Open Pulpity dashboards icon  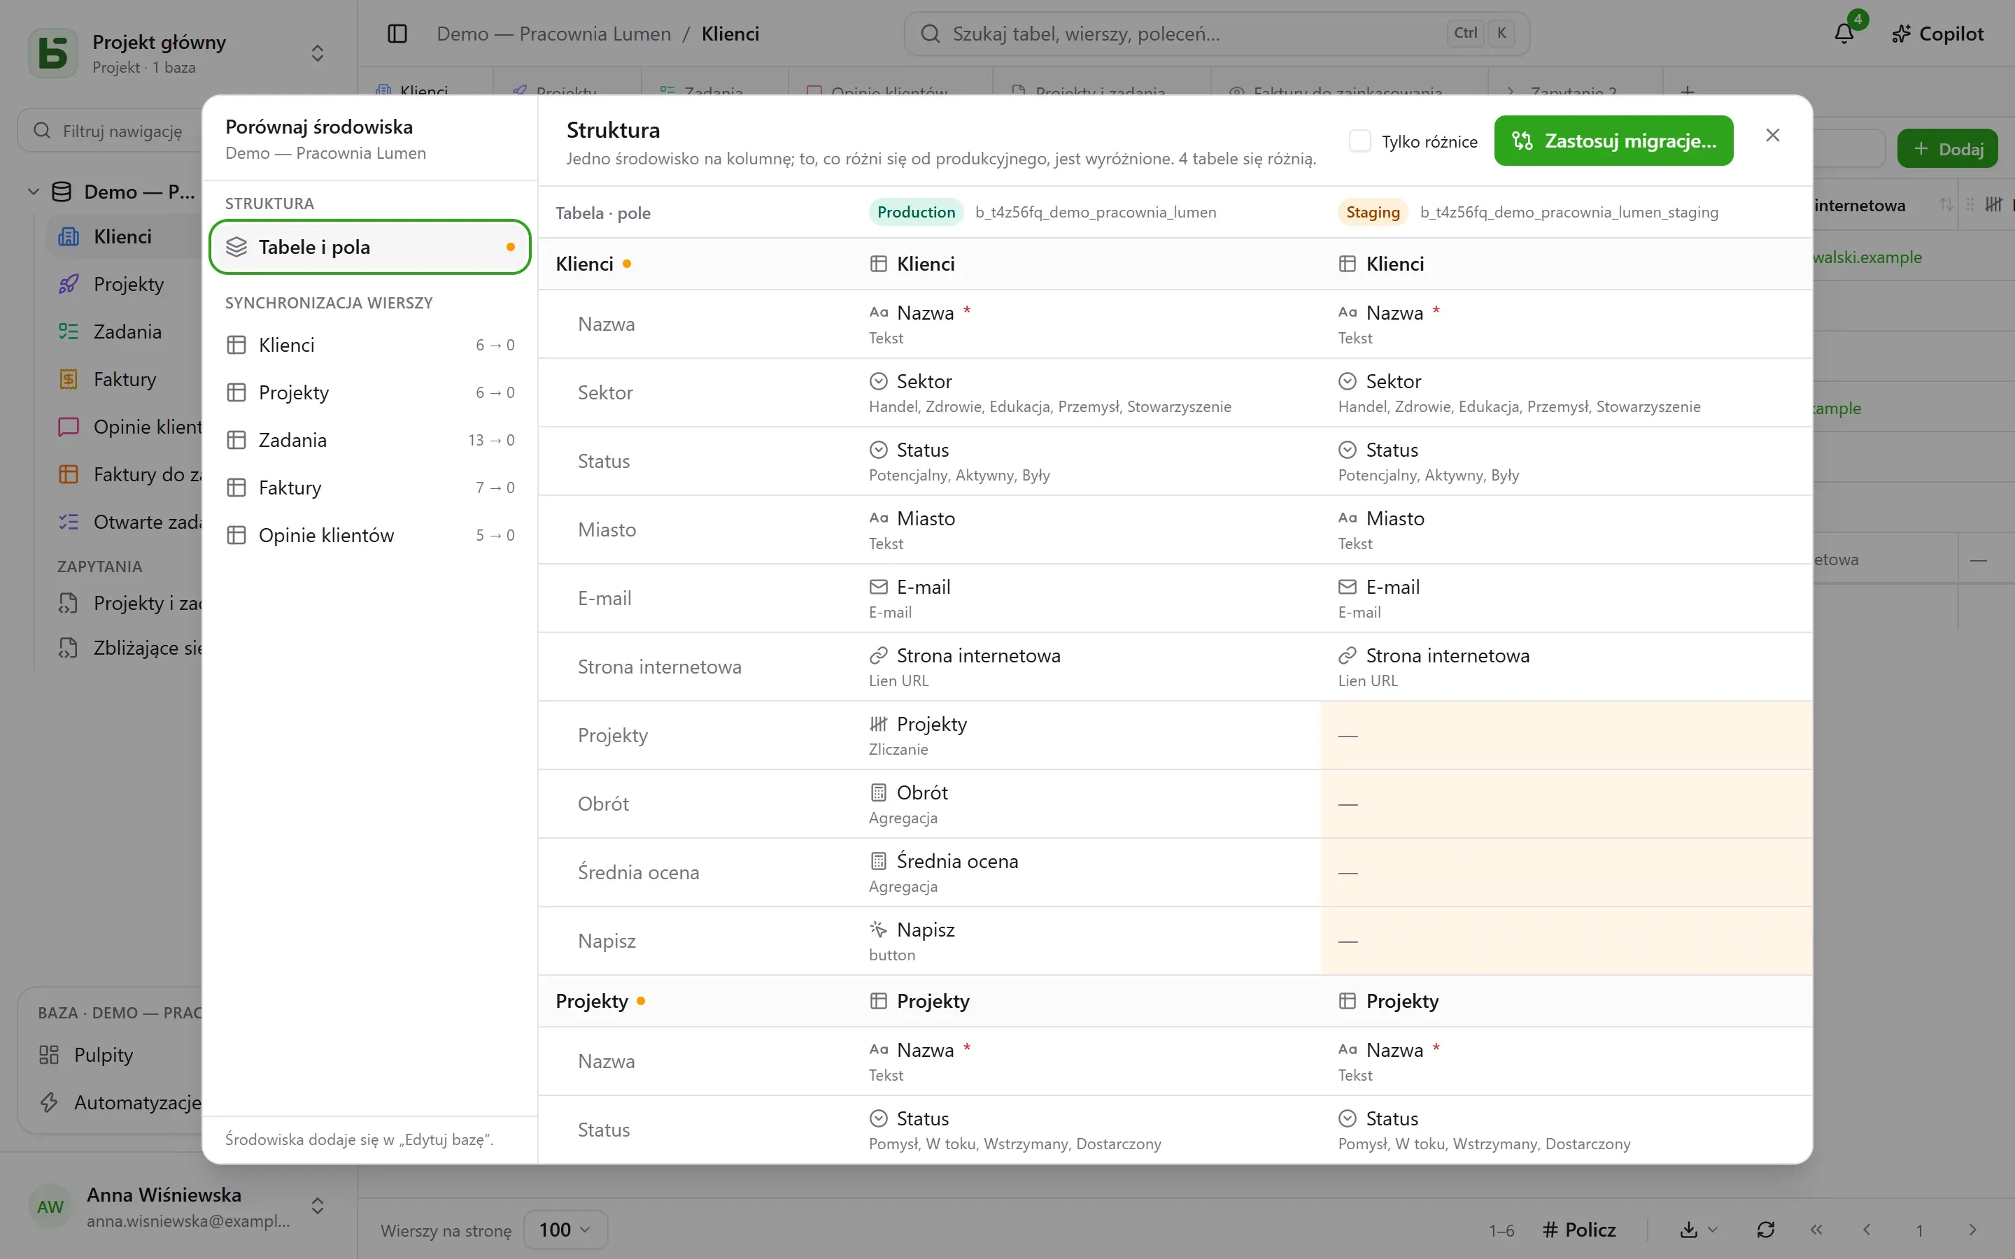pyautogui.click(x=49, y=1054)
